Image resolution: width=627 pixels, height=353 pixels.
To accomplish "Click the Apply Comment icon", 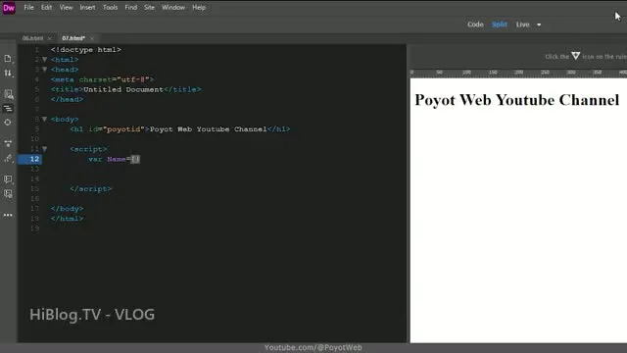I will (x=8, y=179).
